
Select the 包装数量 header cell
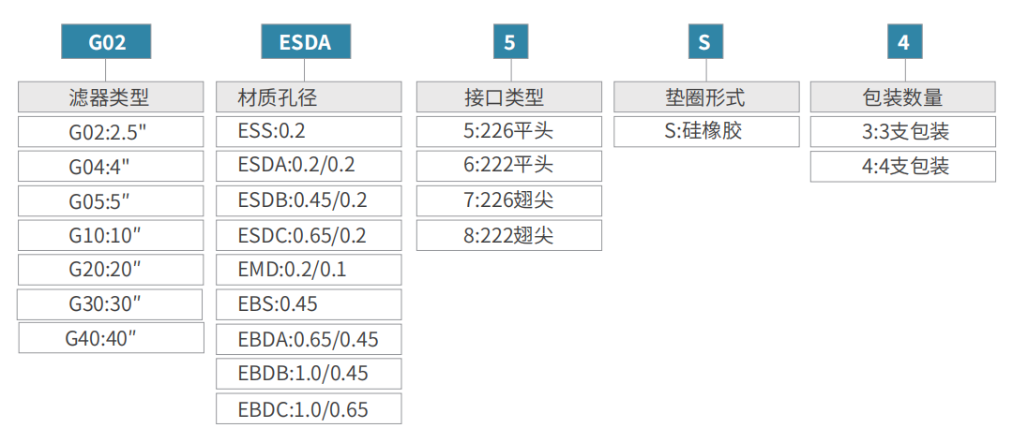902,96
